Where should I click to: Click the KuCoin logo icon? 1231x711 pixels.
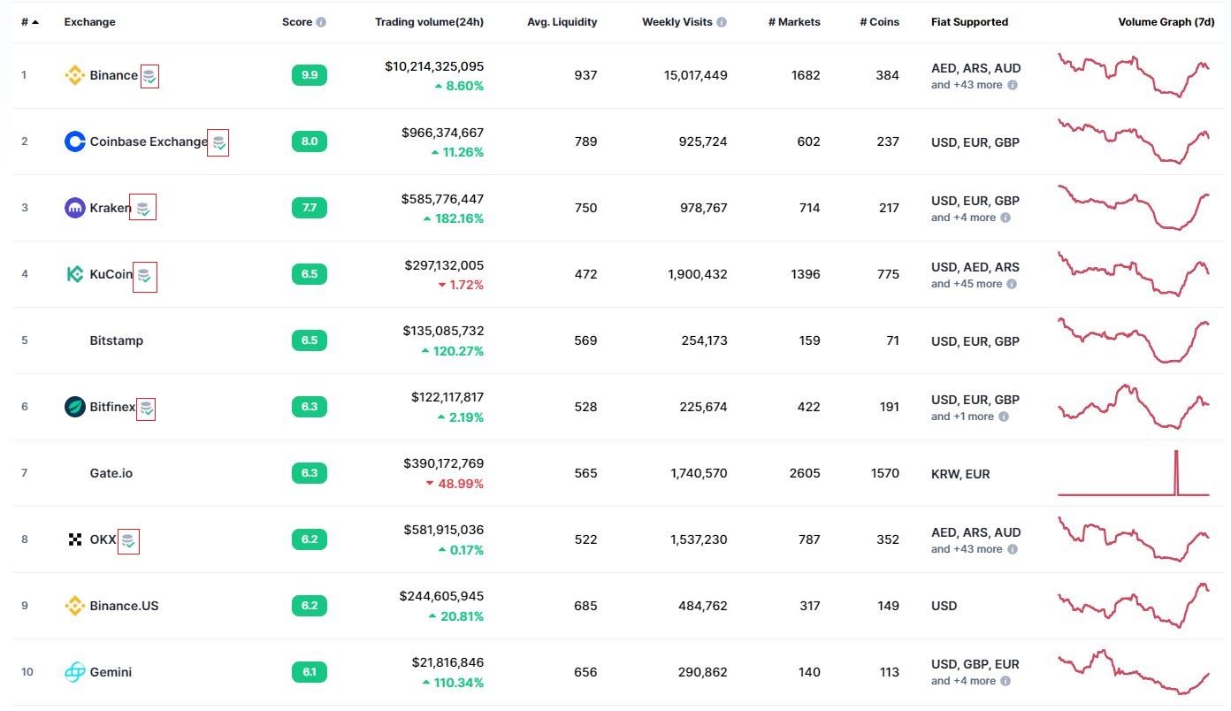click(75, 274)
